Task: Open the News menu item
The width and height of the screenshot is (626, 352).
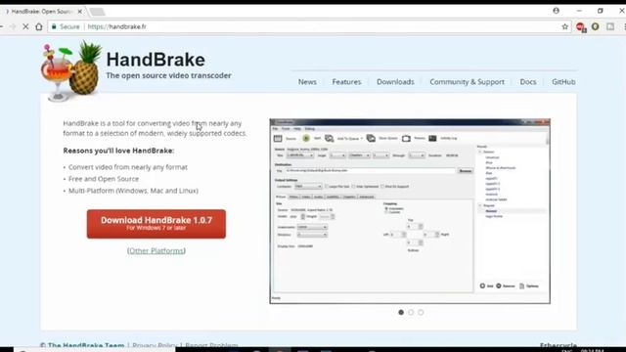Action: [x=307, y=82]
